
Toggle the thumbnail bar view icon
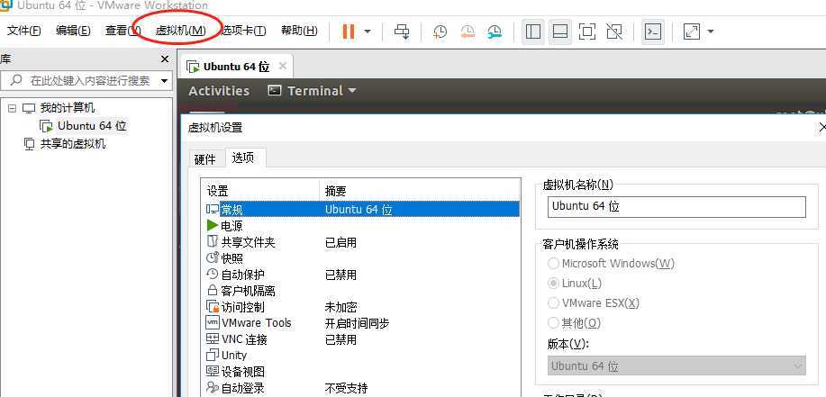coord(560,32)
